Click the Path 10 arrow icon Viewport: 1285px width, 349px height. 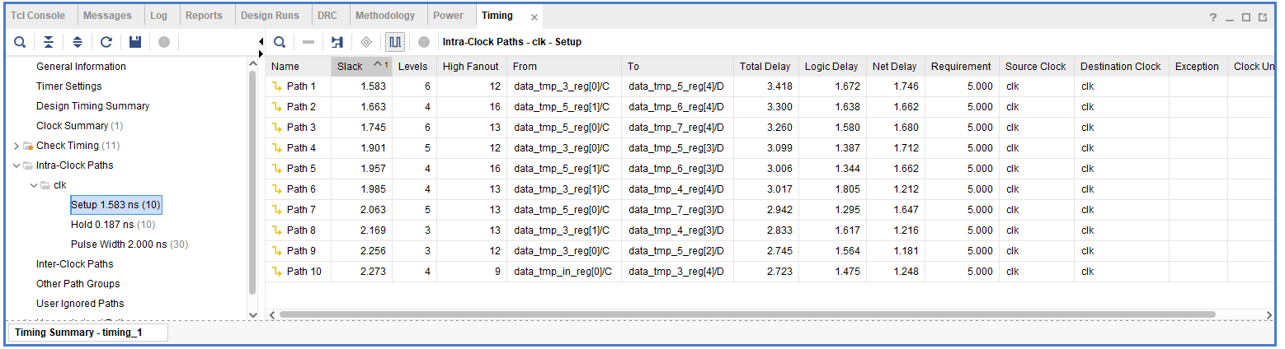tap(277, 272)
